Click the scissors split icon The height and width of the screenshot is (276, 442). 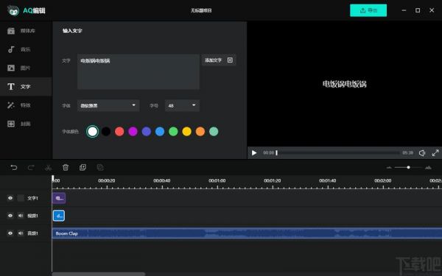48,168
